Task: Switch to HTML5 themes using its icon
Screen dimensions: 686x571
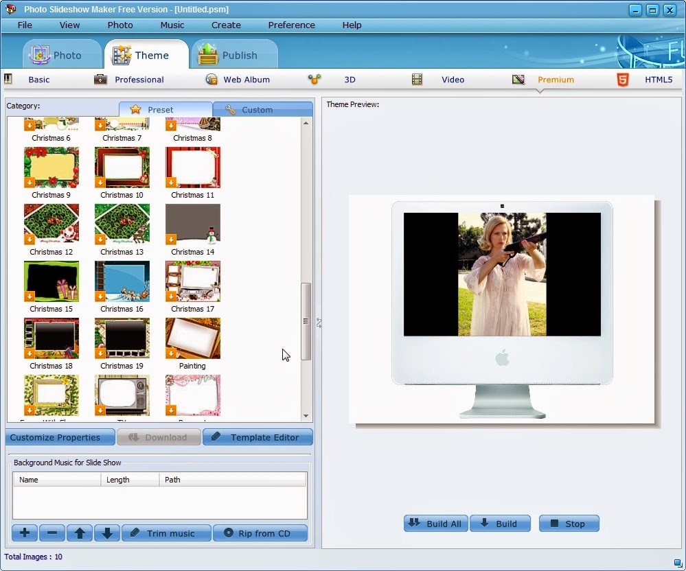Action: [621, 80]
